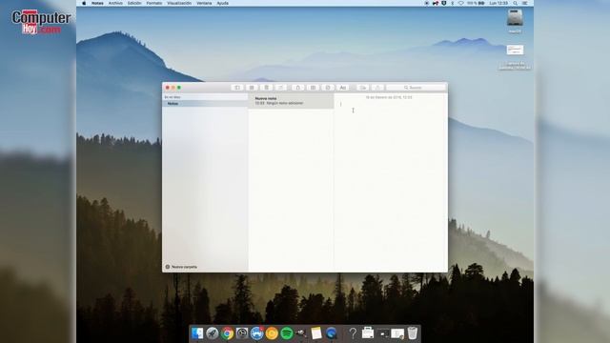Open Notification Center list icon

(x=525, y=3)
